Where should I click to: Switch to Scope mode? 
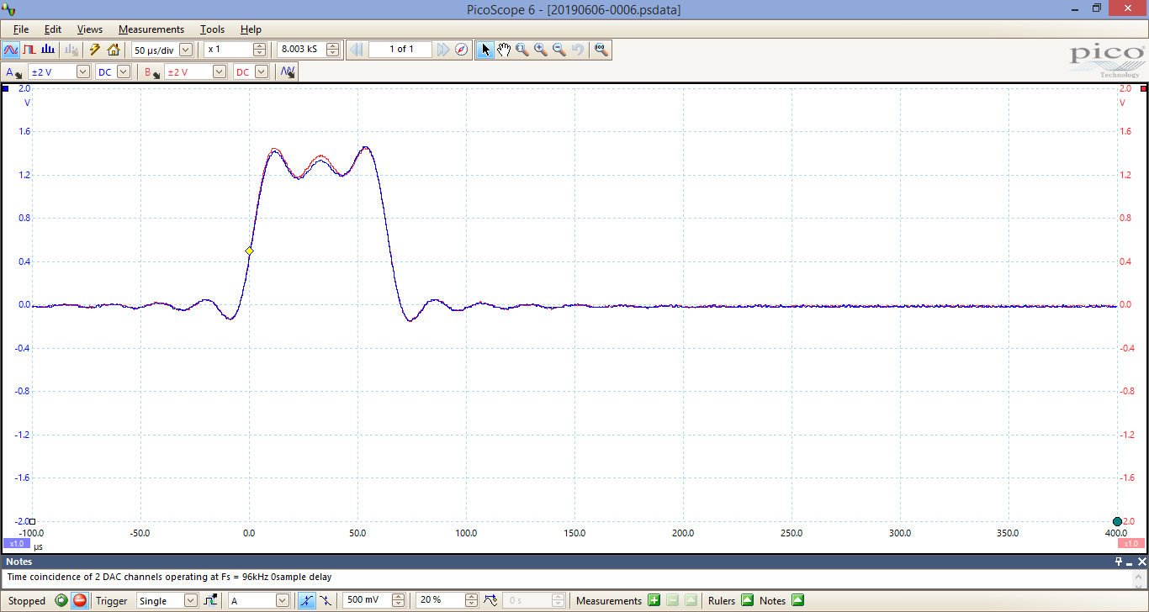click(11, 50)
